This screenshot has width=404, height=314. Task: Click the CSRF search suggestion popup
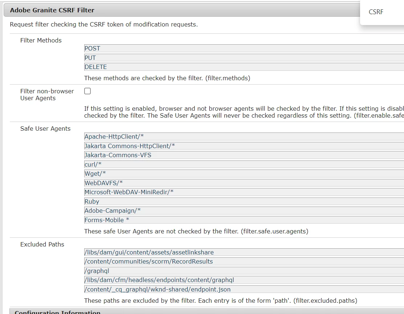382,12
